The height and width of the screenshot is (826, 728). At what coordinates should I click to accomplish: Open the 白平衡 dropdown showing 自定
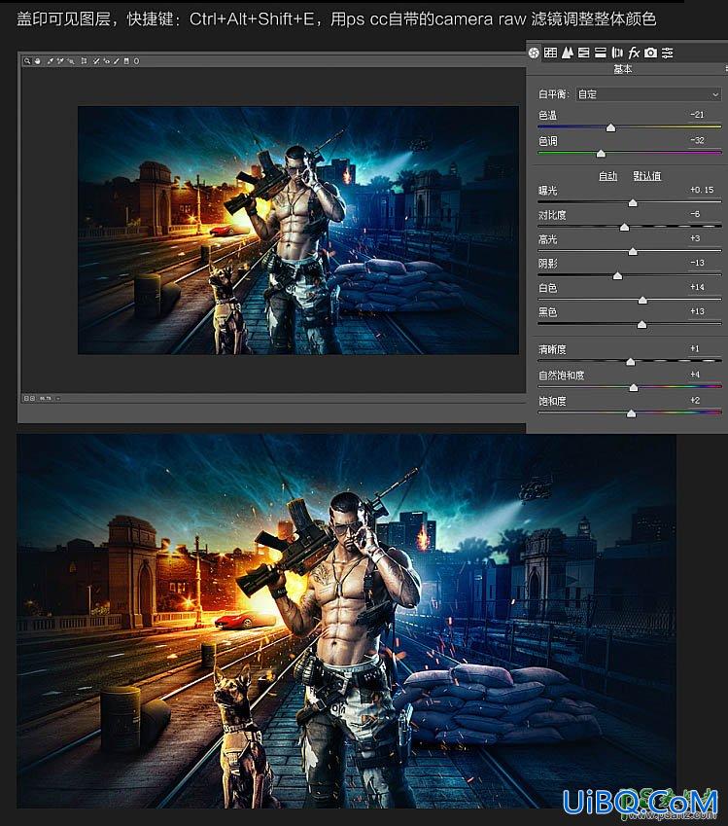coord(648,94)
